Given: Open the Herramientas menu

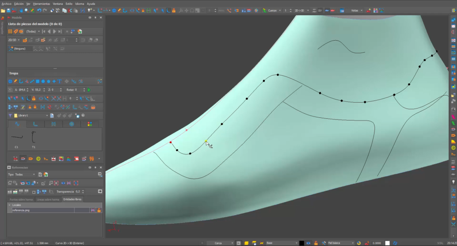Looking at the screenshot, I should coord(42,4).
